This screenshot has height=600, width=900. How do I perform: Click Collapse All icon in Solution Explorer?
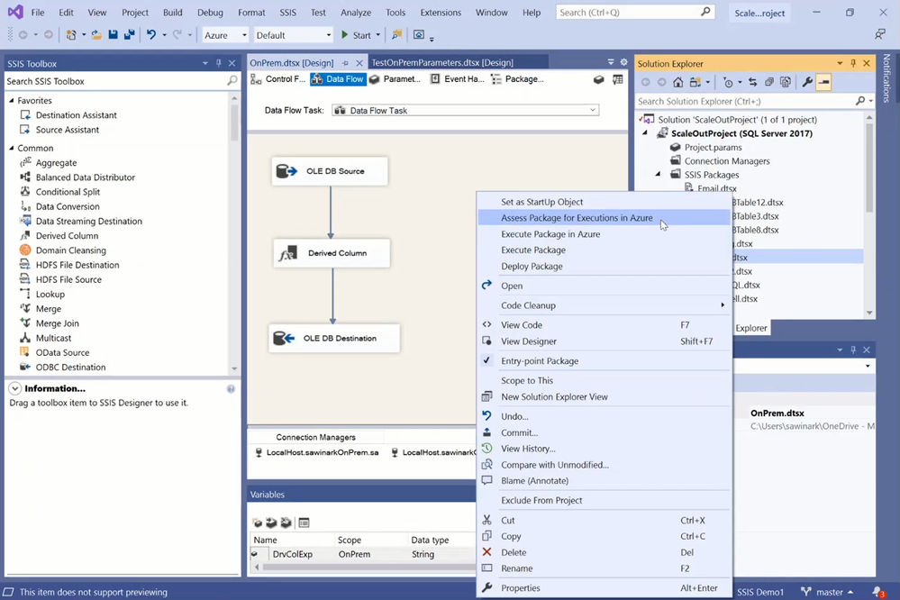click(x=769, y=82)
